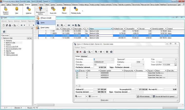185x110 pixels.
Task: Click the banknote icon in main toolbar
Action: 69,25
